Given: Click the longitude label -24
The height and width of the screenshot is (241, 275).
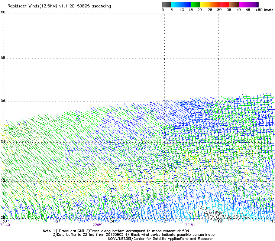Looking at the screenshot, I should point(111,221).
